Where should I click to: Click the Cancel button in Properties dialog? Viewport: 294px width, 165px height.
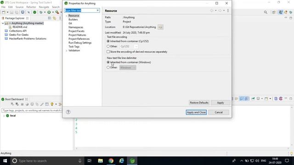pos(219,112)
